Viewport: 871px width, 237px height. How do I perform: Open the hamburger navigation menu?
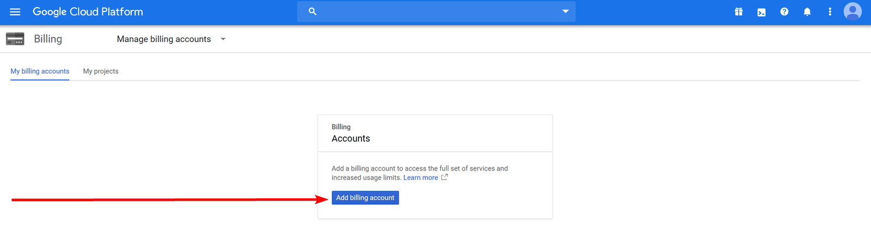click(x=15, y=11)
